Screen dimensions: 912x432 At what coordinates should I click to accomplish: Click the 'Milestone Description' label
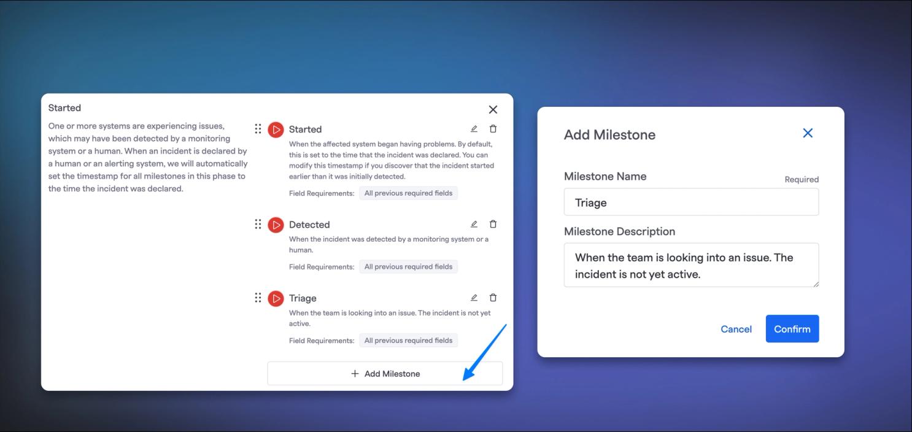click(619, 231)
